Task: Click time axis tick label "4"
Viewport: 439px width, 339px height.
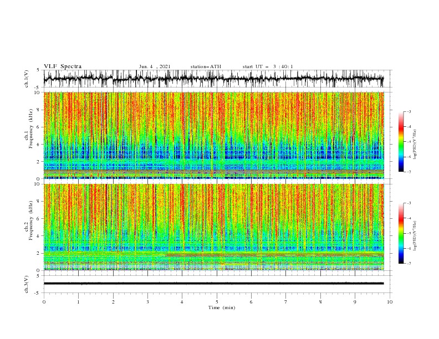Action: coord(182,302)
